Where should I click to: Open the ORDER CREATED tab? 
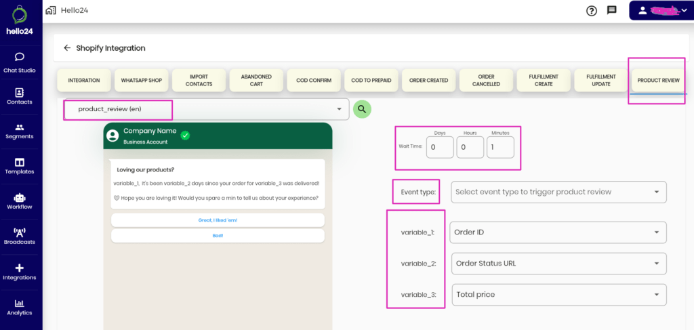pyautogui.click(x=429, y=81)
